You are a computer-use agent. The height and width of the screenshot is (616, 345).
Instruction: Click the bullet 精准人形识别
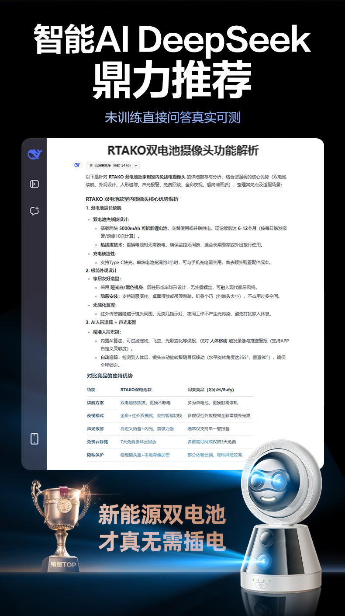107,332
